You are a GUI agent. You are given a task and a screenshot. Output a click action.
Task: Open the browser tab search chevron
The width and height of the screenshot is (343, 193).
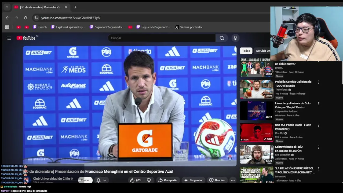coord(7,7)
